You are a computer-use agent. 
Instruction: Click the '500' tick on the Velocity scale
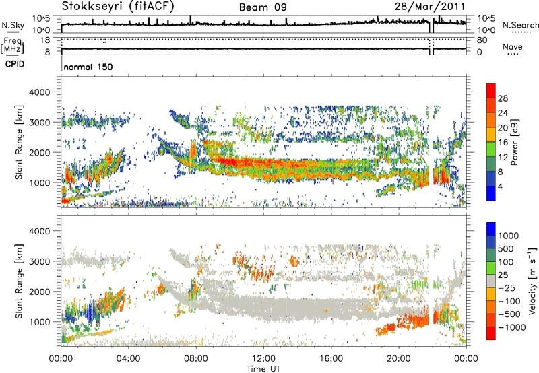click(x=505, y=248)
